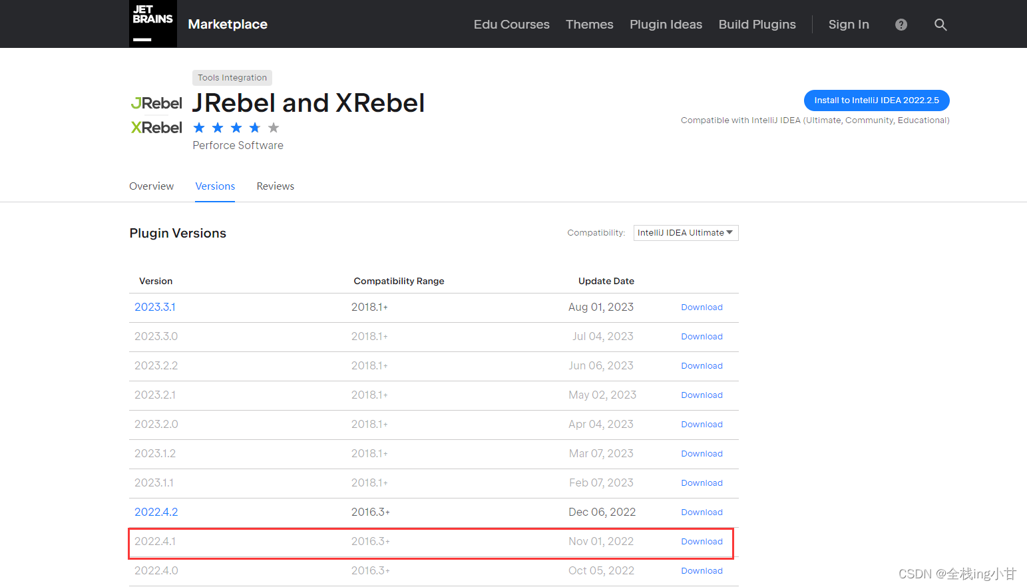
Task: Download version 2023.2.1
Action: click(702, 395)
